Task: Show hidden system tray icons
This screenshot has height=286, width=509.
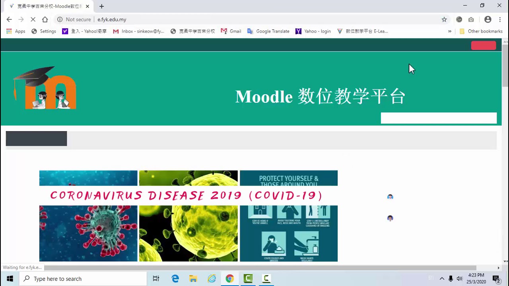Action: [442, 278]
